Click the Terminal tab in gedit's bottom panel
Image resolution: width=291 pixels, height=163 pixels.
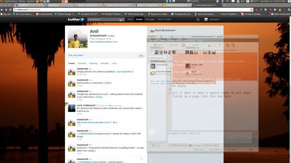point(195,146)
